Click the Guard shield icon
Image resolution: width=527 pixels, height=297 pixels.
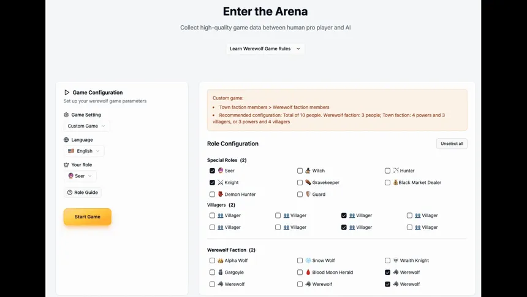(x=308, y=194)
